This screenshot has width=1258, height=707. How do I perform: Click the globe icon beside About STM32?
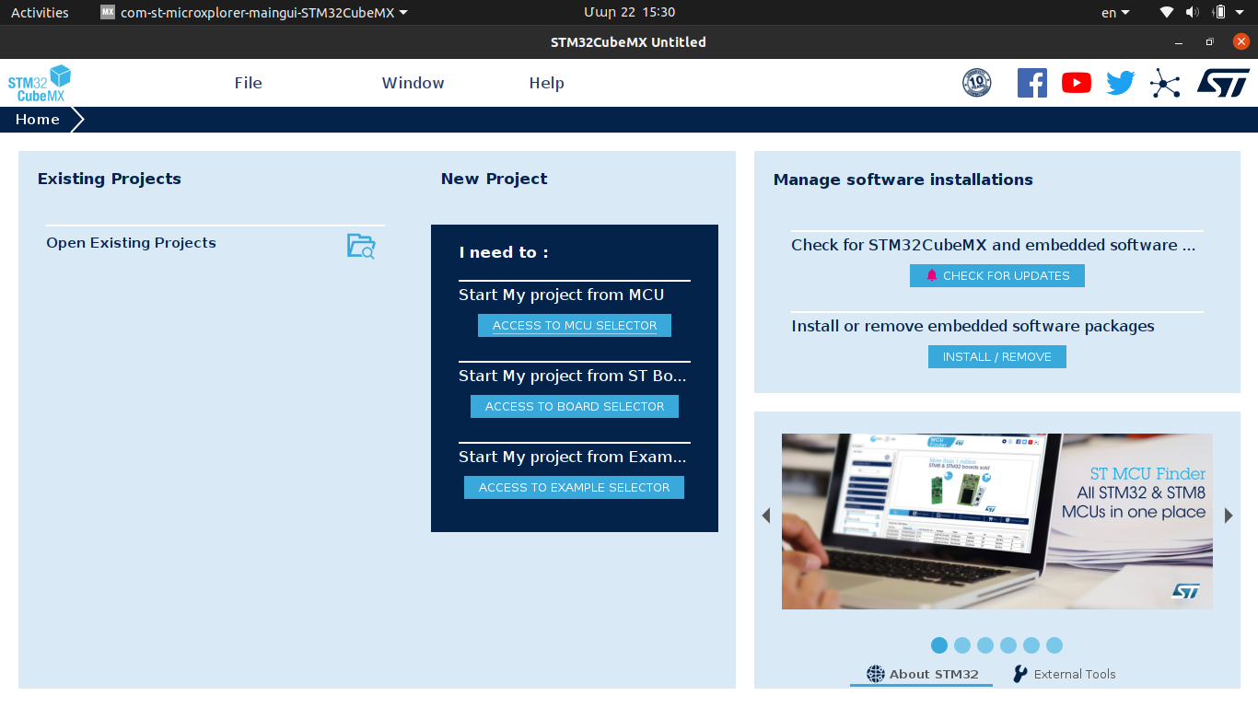(876, 674)
